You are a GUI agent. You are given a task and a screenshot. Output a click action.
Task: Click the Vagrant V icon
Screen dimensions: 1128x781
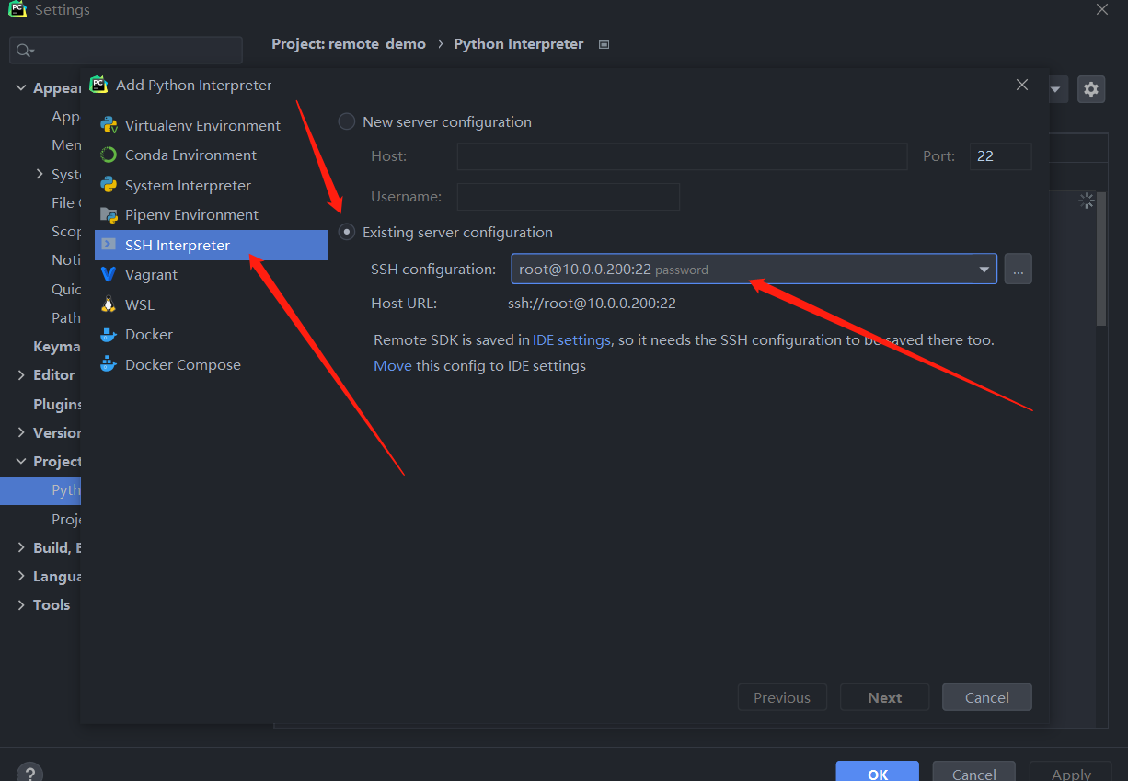tap(109, 274)
